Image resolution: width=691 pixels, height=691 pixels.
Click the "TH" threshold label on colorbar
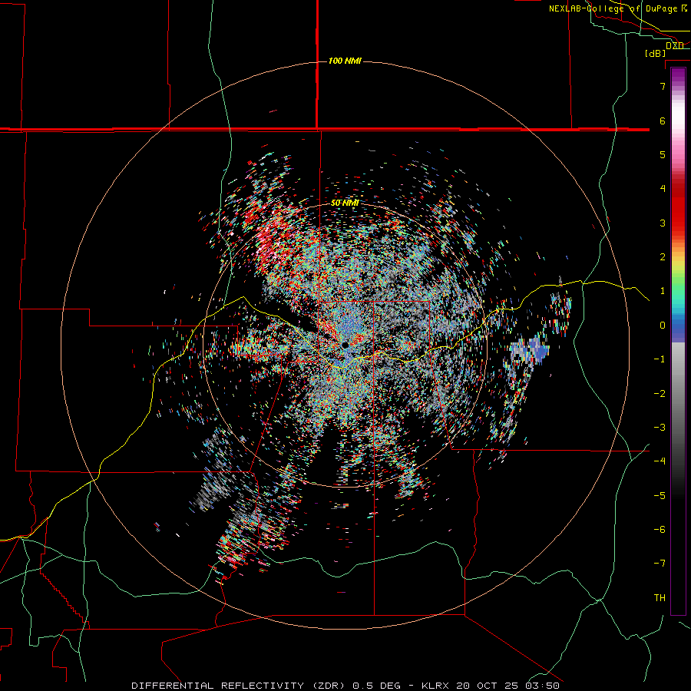660,598
